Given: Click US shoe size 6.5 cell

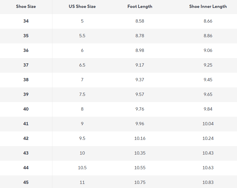Looking at the screenshot, I should pos(82,65).
